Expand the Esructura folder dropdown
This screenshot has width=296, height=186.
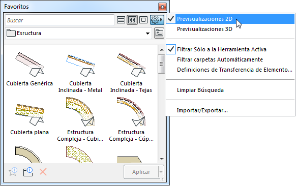coord(147,34)
